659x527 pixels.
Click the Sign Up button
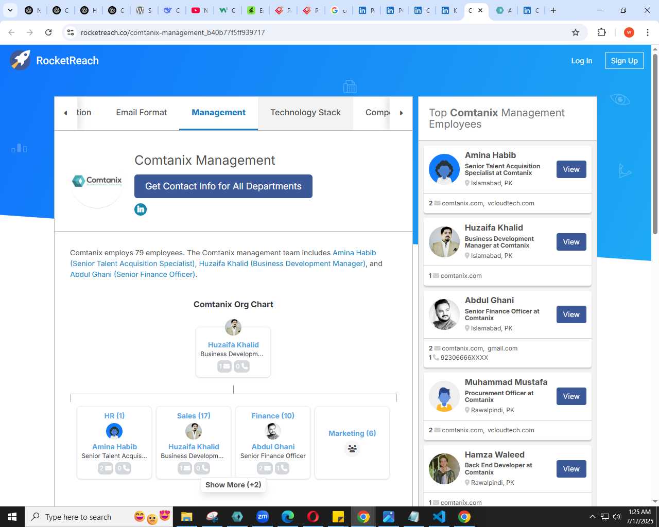click(x=624, y=61)
